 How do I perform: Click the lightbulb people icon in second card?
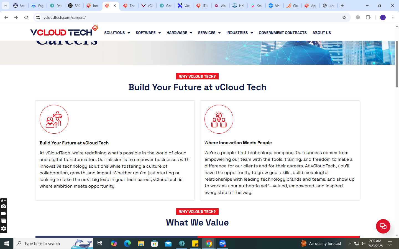click(x=219, y=119)
